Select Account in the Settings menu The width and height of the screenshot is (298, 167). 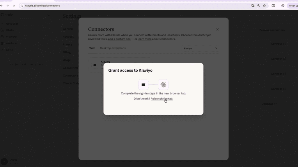(x=68, y=37)
